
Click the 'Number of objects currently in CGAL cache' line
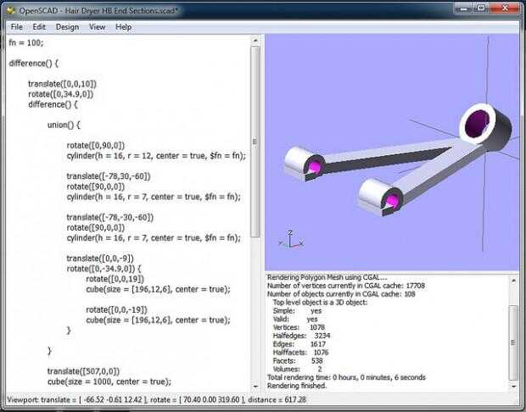pos(341,294)
